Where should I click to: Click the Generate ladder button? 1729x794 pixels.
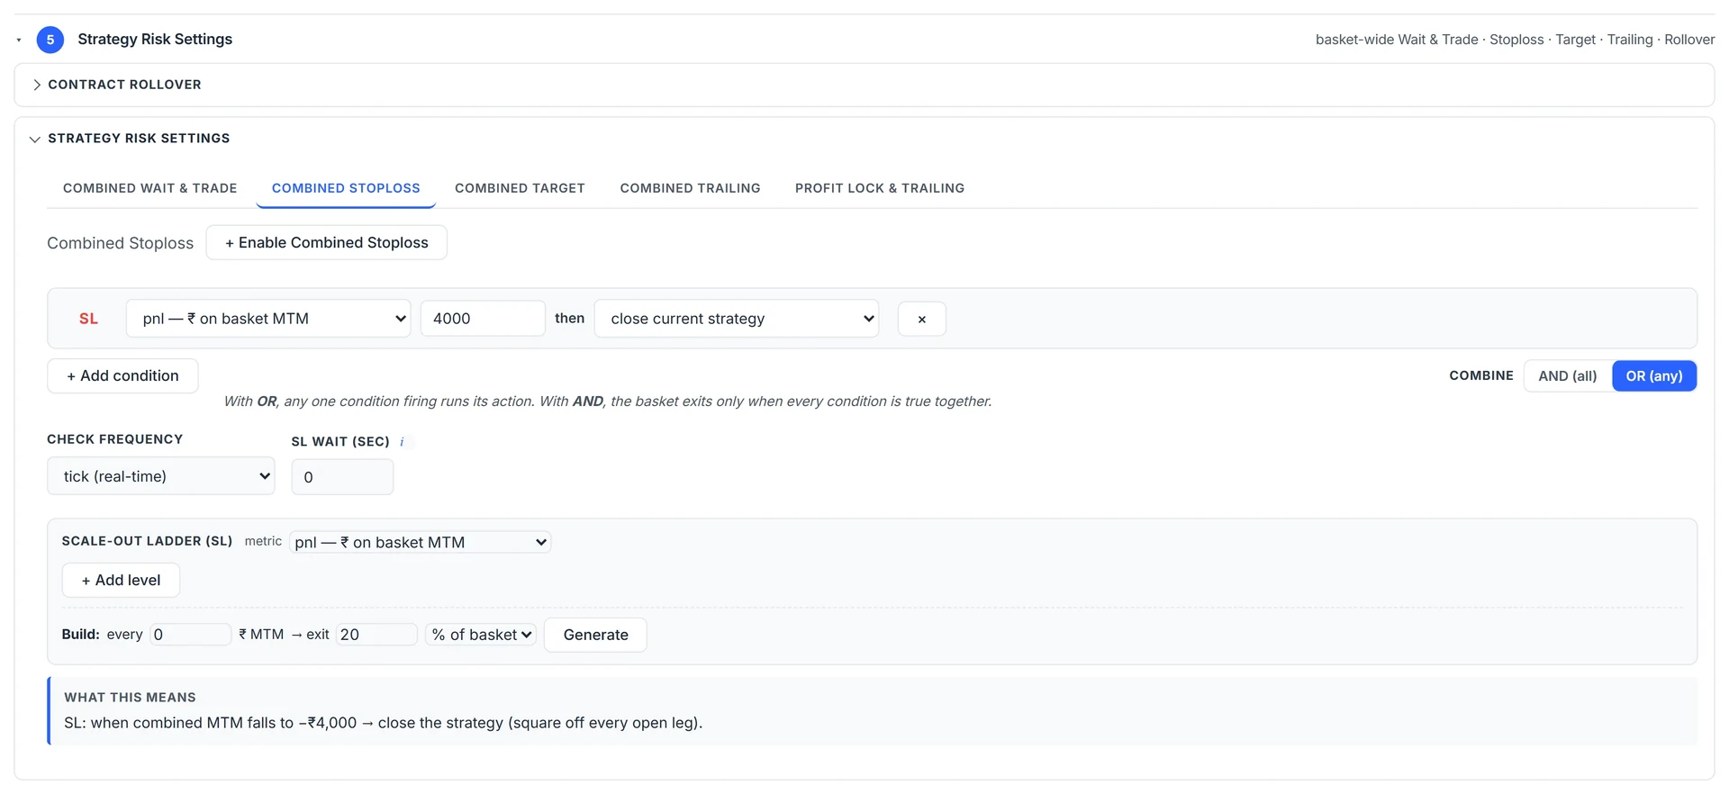[595, 635]
